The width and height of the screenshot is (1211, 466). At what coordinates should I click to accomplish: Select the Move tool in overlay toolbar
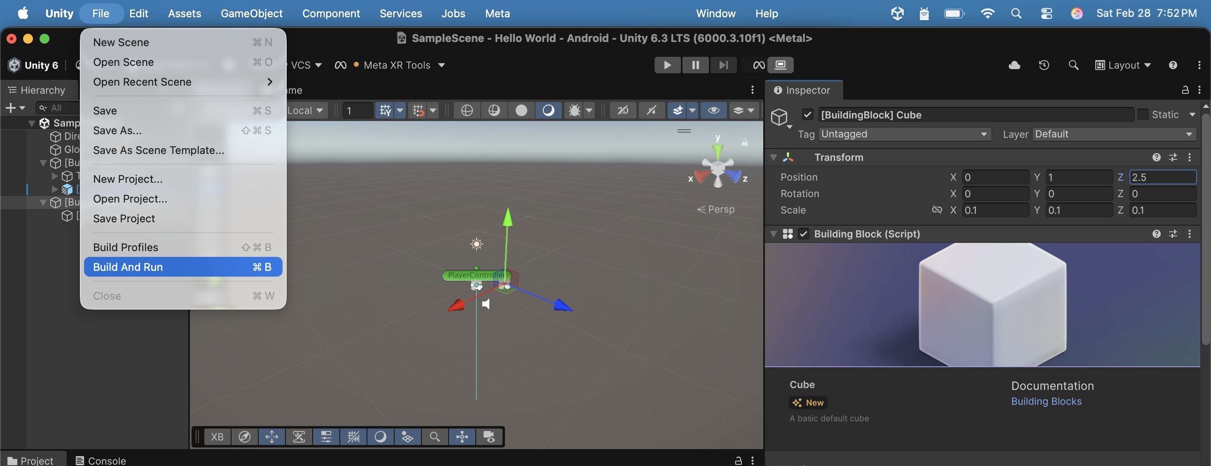[272, 437]
